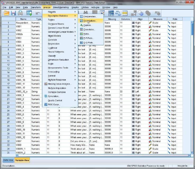Screen dimensions: 195x169
Task: Switch to the Data View tab
Action: [8, 160]
